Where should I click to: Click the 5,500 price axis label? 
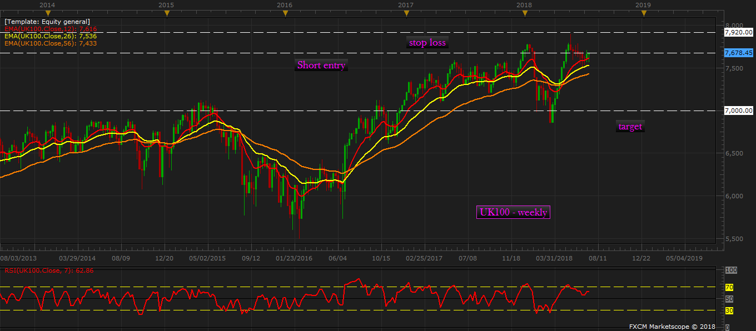coord(734,239)
